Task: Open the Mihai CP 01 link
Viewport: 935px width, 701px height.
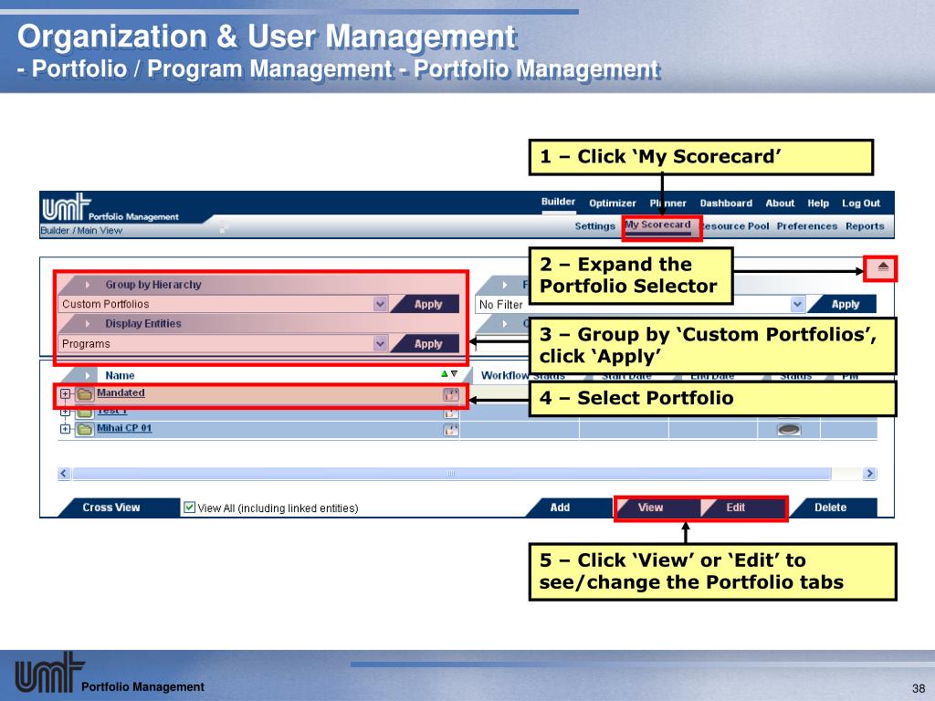Action: (x=124, y=428)
